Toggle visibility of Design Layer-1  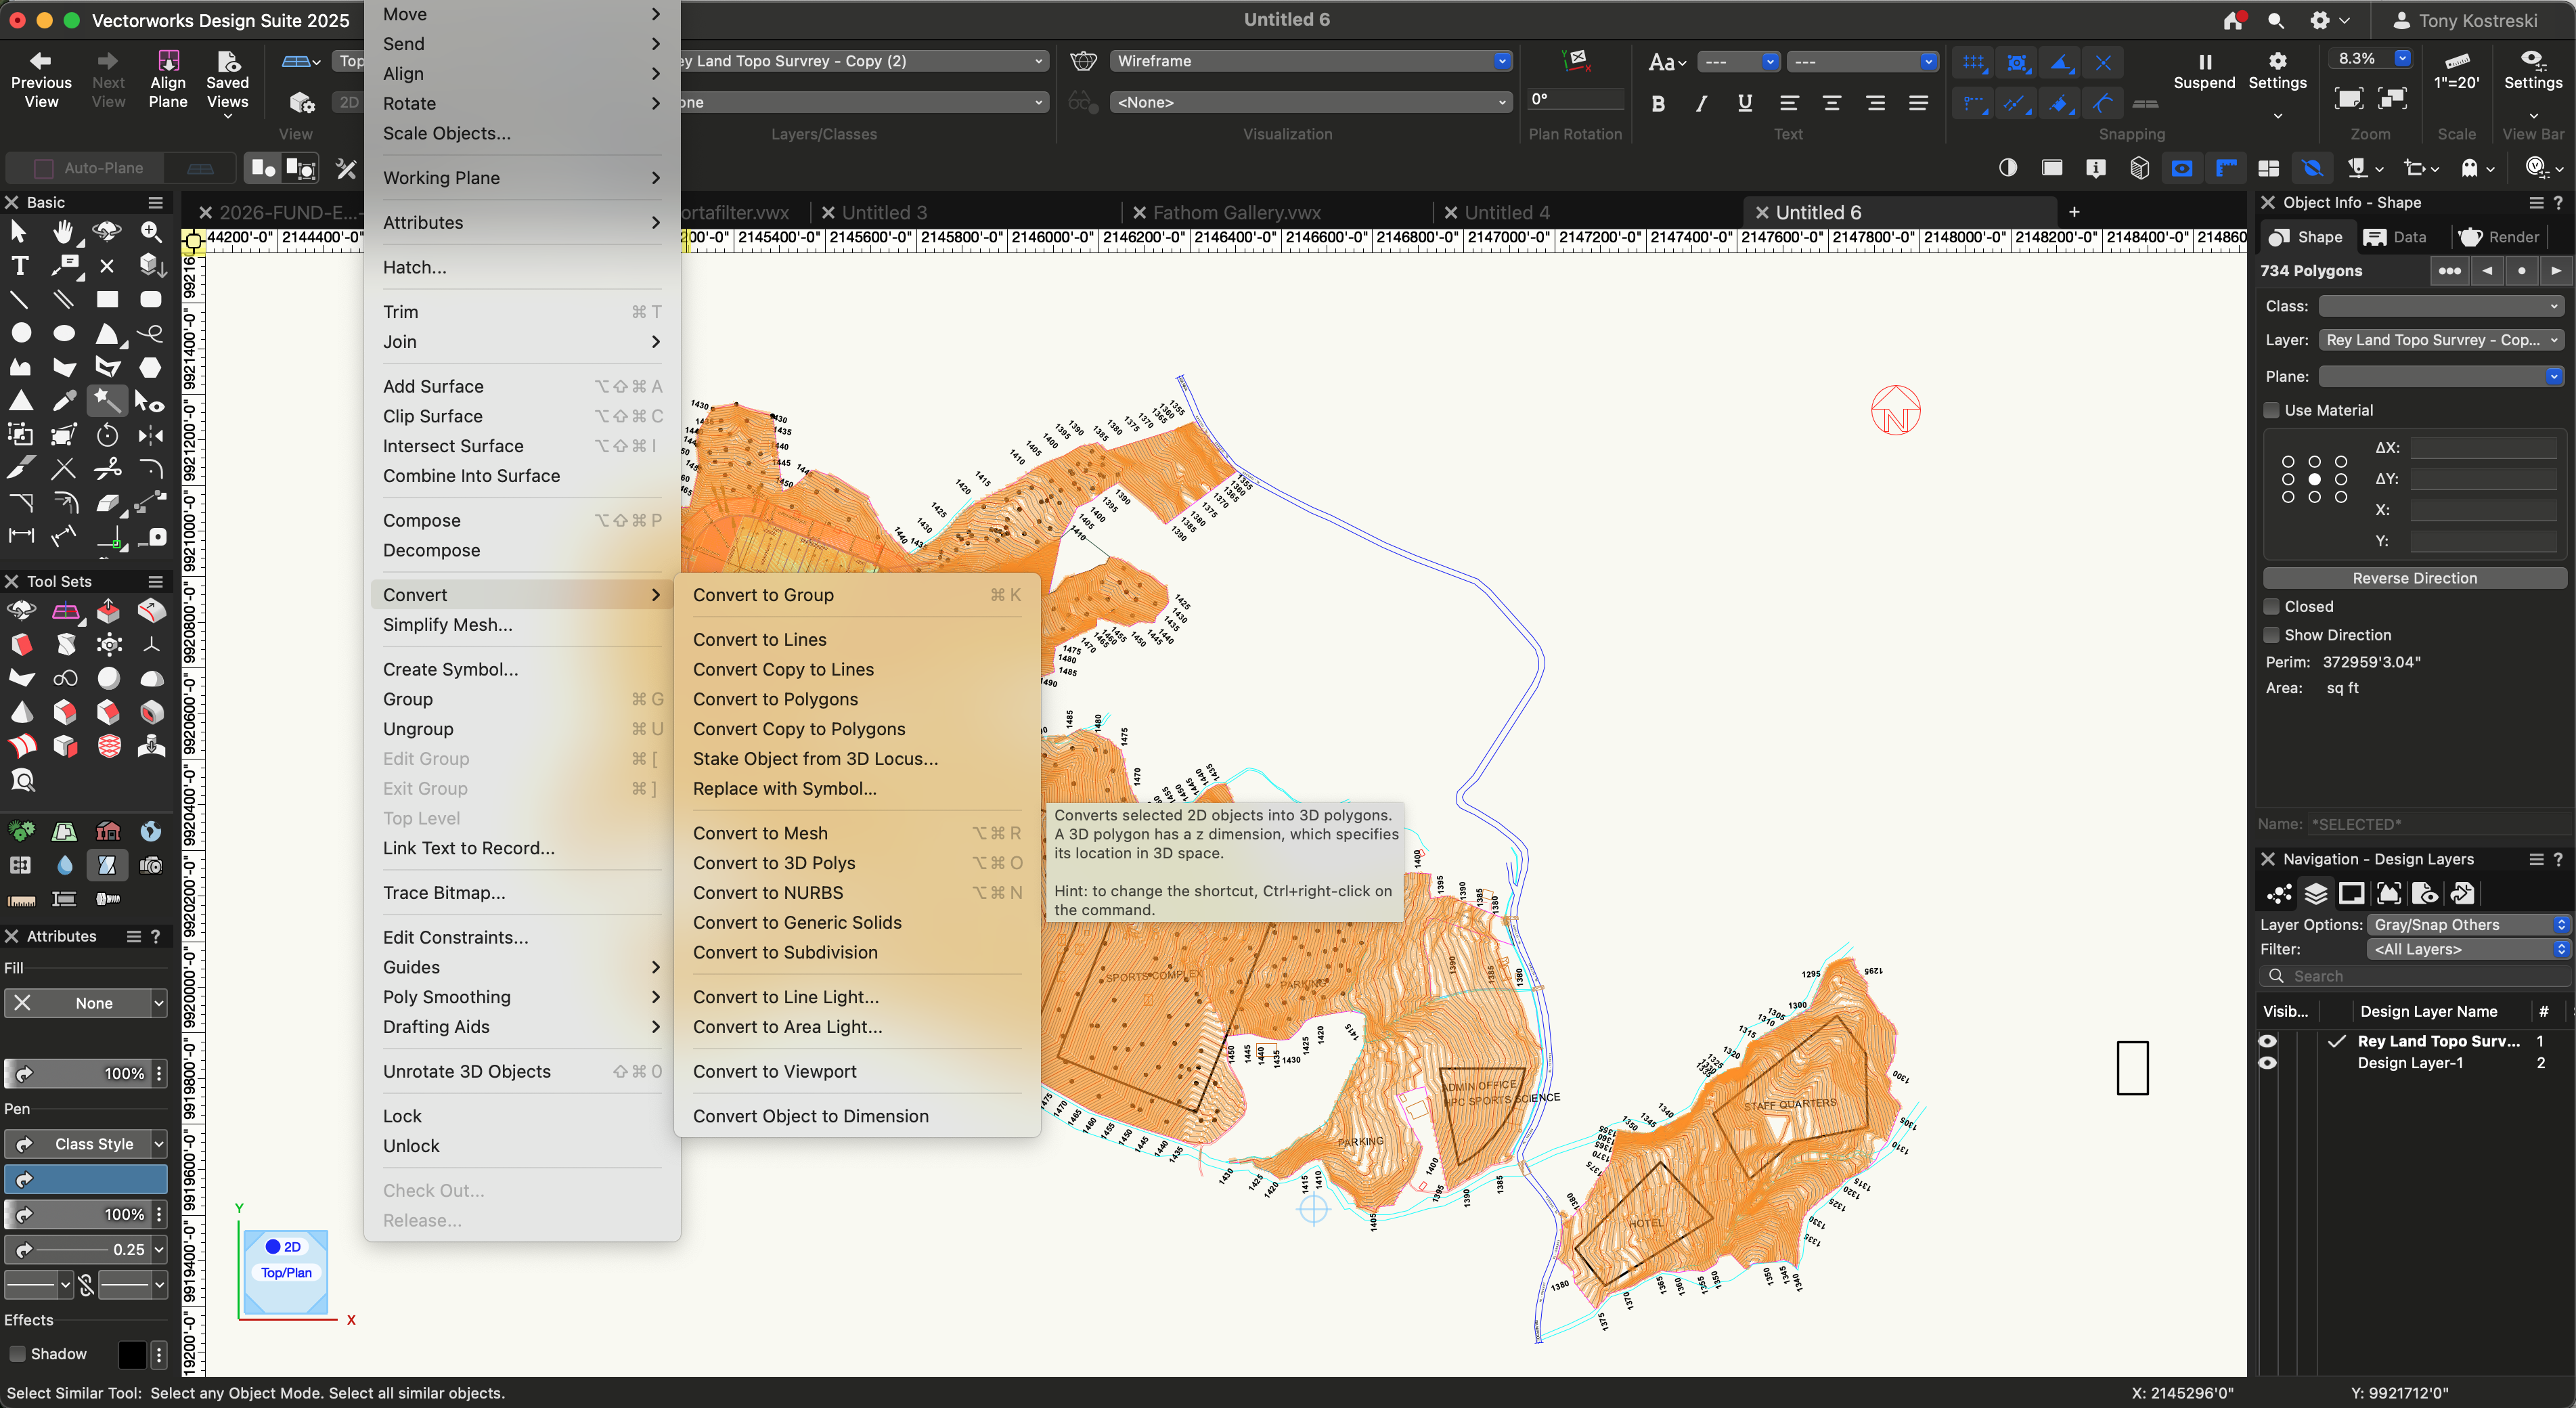pos(2268,1063)
